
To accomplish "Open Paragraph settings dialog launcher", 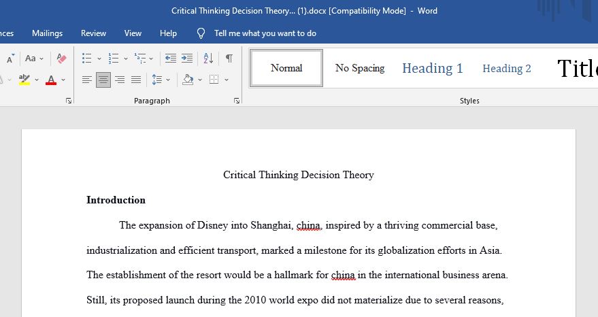I will coord(237,101).
